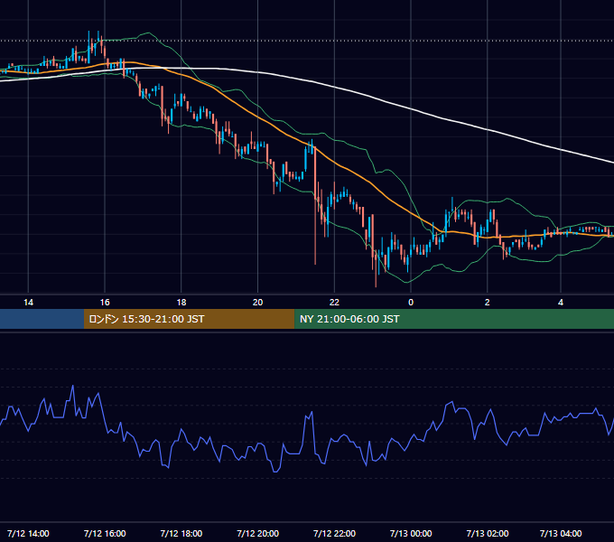Click hour label 4 on price chart axis

[x=561, y=303]
